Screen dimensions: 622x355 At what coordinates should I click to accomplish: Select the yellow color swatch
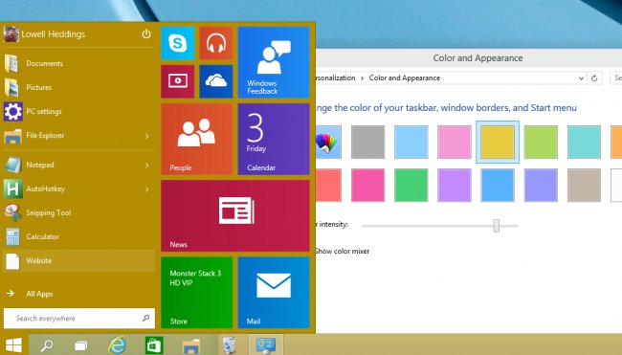click(498, 142)
